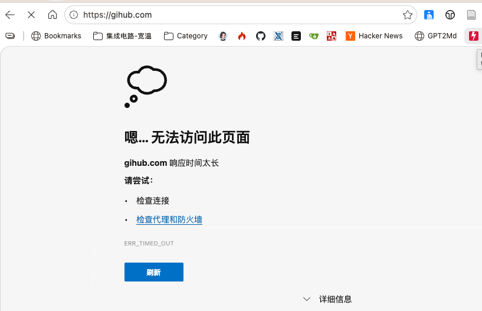The width and height of the screenshot is (482, 311).
Task: Click the leftmost favorites bar icon
Action: coord(10,36)
